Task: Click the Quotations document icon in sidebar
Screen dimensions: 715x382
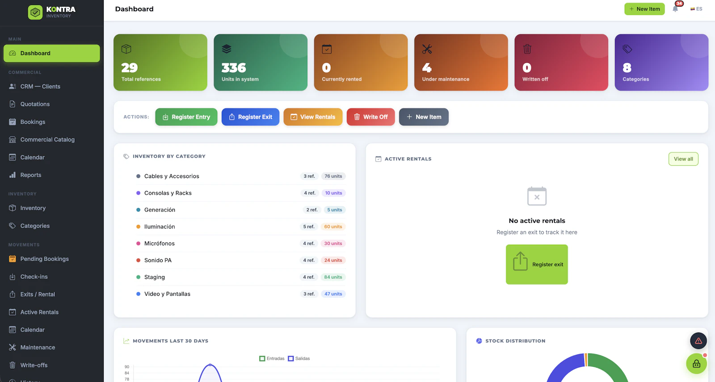Action: 13,104
